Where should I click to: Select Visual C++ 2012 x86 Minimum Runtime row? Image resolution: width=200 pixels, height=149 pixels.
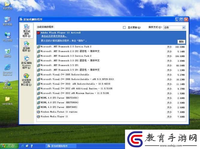click(x=111, y=93)
